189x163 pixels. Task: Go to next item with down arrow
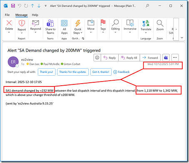(x=39, y=6)
